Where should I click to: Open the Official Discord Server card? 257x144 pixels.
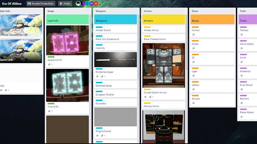21,26
